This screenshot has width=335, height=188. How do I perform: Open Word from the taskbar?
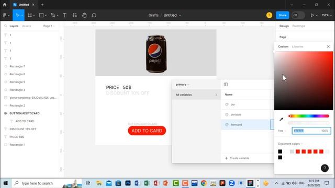tap(137, 183)
